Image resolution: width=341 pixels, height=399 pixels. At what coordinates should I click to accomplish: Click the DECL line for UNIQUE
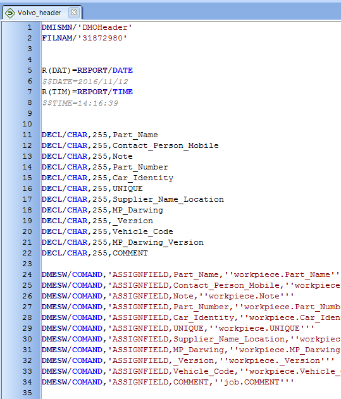coord(92,188)
